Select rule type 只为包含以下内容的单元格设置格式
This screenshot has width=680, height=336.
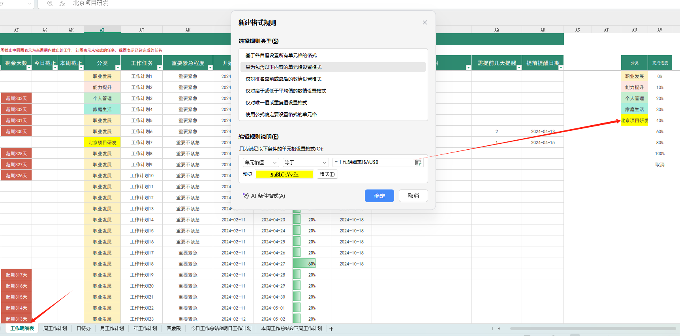click(x=333, y=67)
